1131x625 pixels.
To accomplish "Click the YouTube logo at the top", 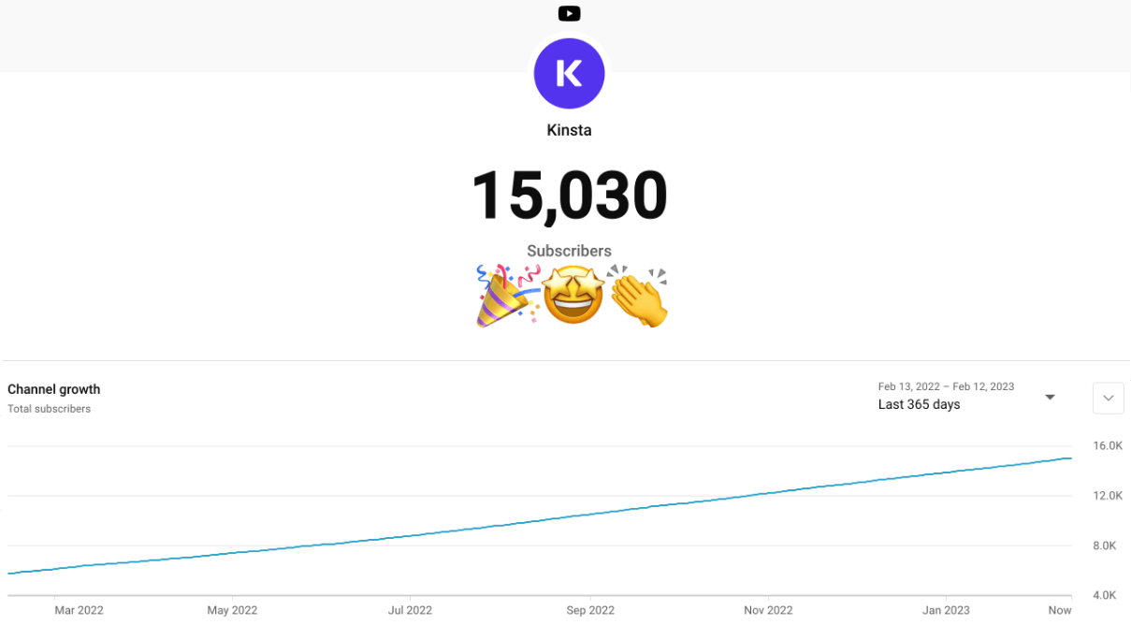I will [569, 13].
